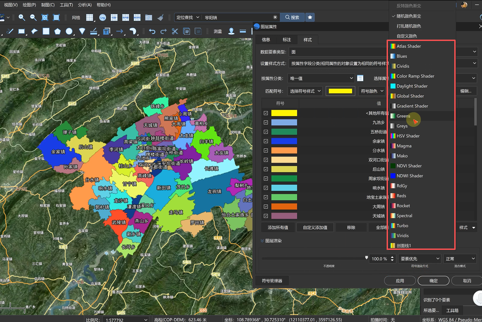Open the 正常 blend mode dropdown

click(460, 259)
